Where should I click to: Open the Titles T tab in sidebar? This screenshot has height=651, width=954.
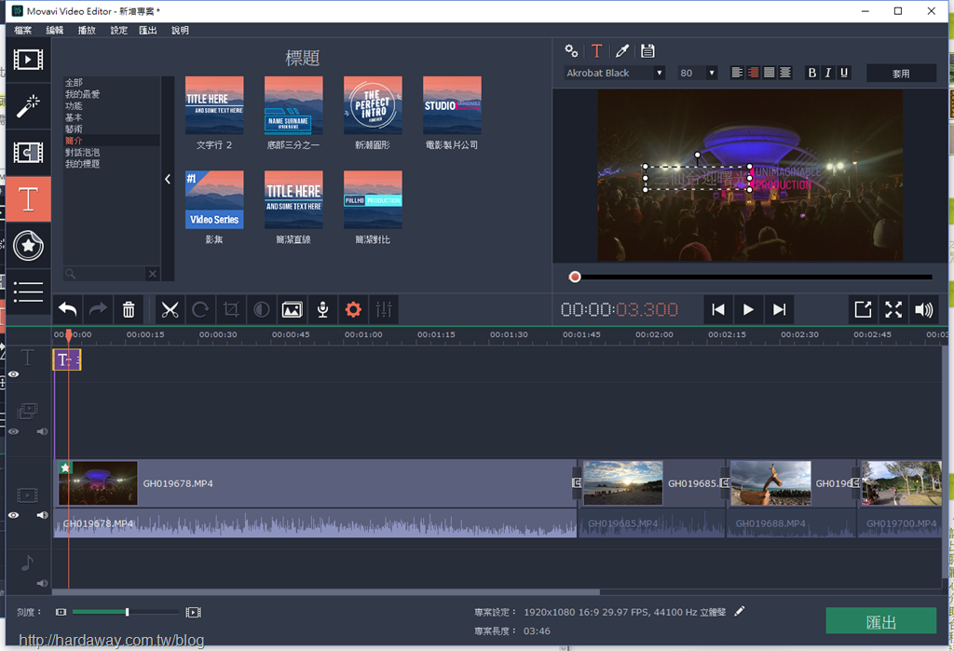(28, 199)
